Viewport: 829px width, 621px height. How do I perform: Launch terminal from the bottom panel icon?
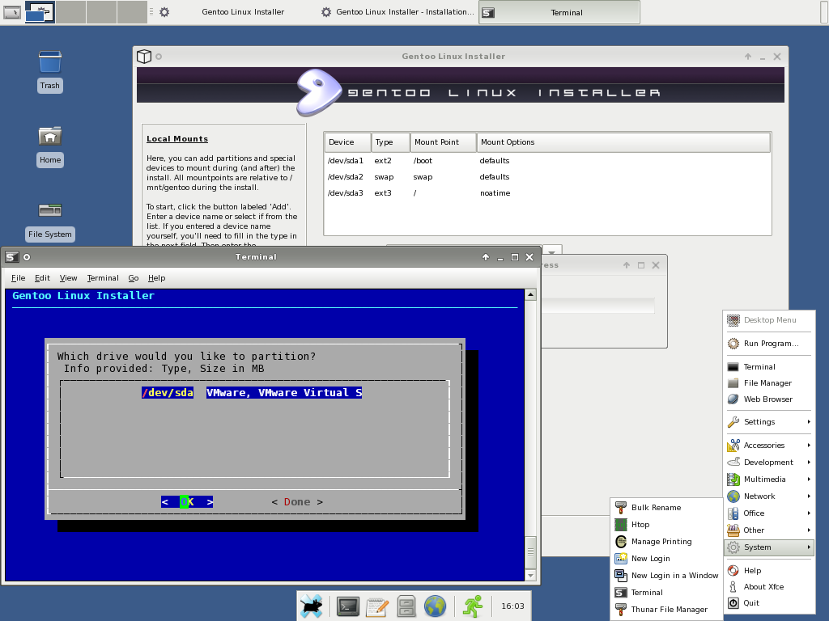(x=348, y=606)
